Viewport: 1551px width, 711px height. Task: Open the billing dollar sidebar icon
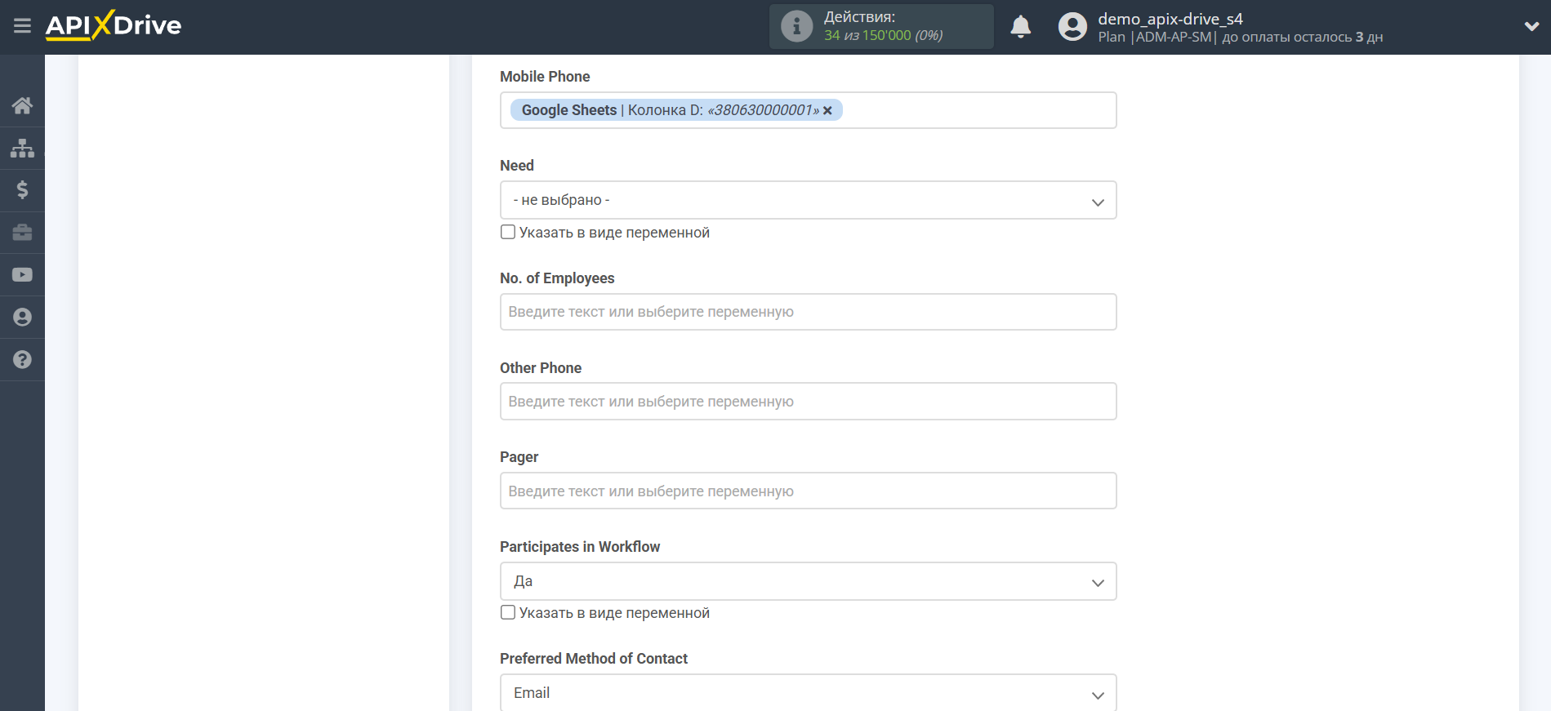pos(22,190)
